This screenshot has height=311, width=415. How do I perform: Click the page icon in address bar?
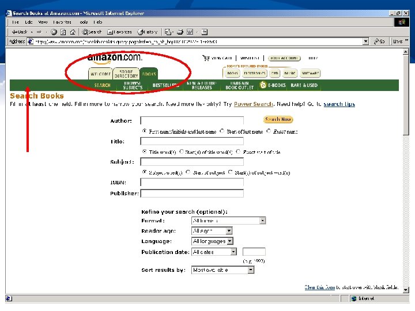click(x=31, y=41)
